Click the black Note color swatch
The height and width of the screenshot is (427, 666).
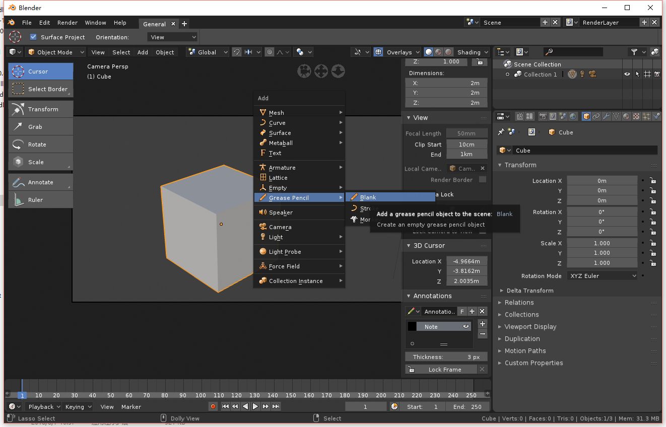[412, 327]
